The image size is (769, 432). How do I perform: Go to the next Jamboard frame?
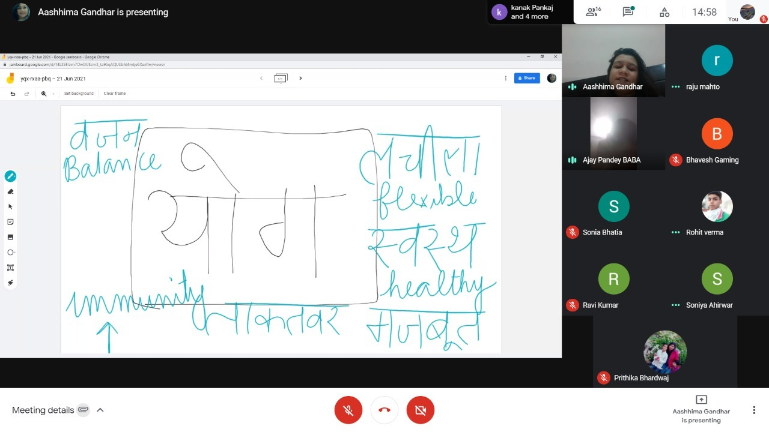[300, 78]
